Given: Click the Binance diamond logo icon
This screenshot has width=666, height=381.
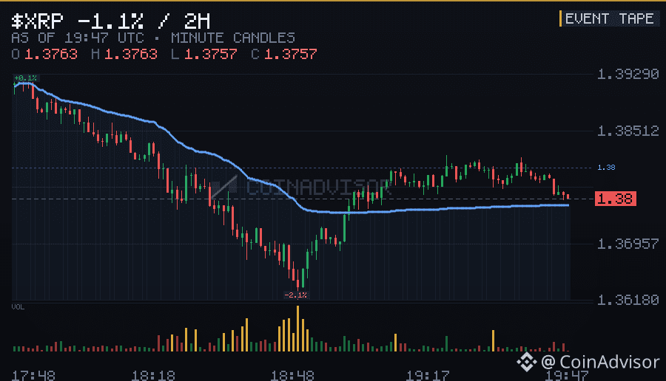Looking at the screenshot, I should point(527,362).
